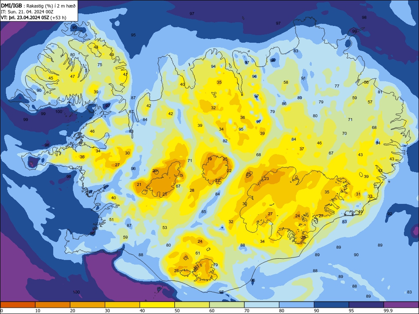
Task: Click the humidity value 75 on the map
Action: tap(100, 64)
